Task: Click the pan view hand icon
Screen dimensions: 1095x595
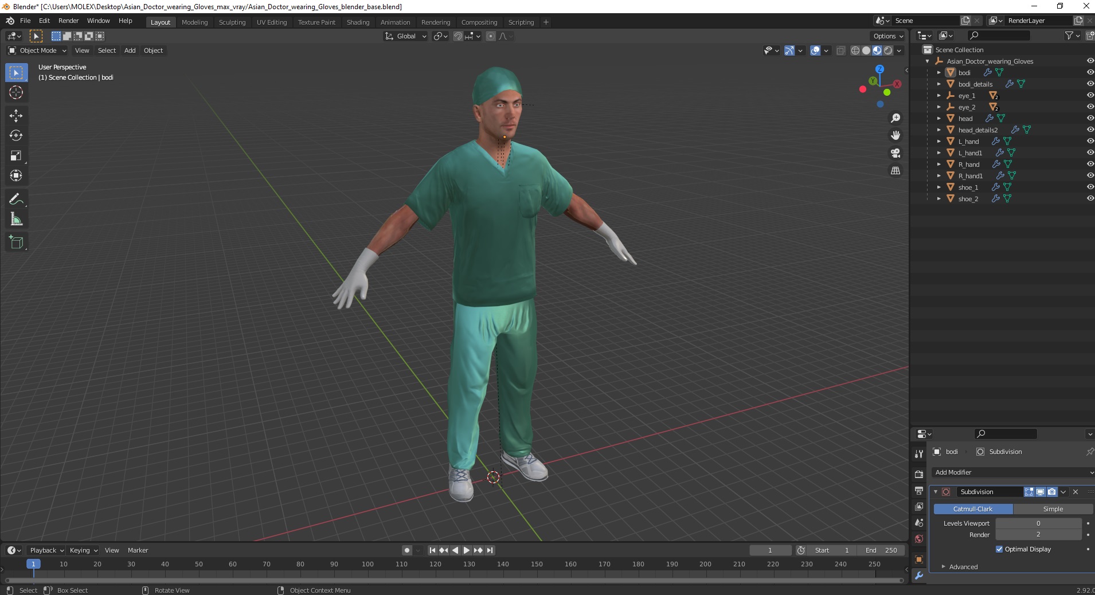Action: pos(895,135)
